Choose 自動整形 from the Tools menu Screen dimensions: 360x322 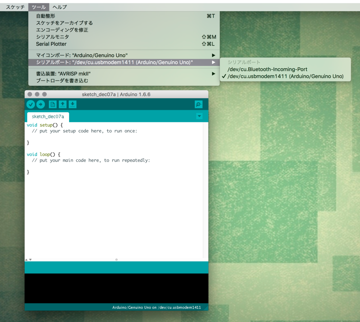(x=124, y=16)
